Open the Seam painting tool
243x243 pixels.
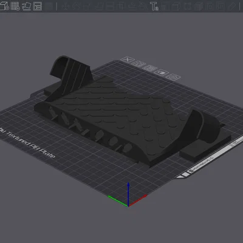[x=143, y=6]
